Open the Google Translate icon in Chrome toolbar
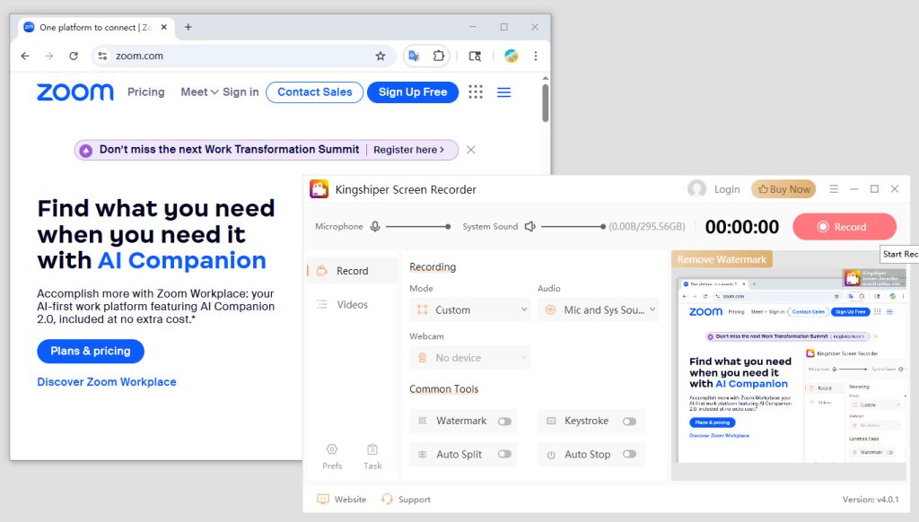This screenshot has width=919, height=522. (415, 57)
